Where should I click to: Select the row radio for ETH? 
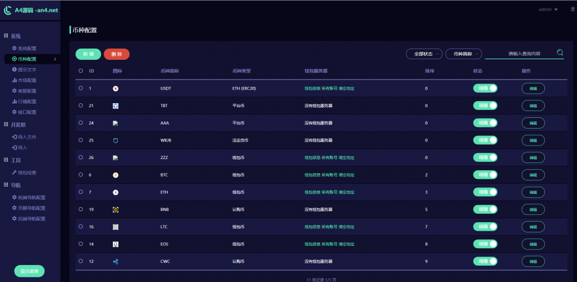pos(81,192)
